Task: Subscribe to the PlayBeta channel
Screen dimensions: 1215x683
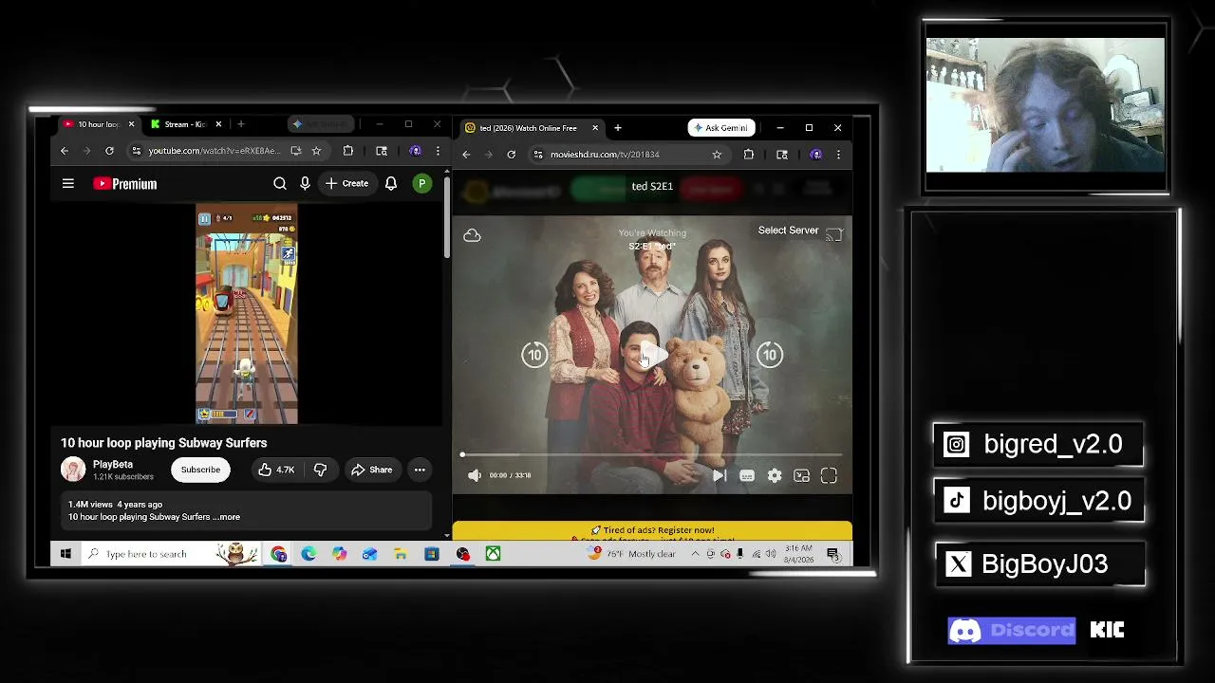Action: [200, 470]
